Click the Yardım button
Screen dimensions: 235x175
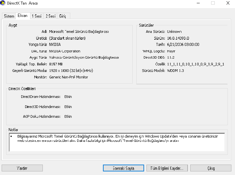(x=22, y=168)
